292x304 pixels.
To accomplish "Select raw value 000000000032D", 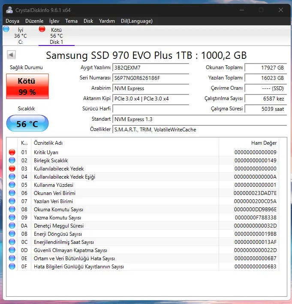I will [x=255, y=225].
